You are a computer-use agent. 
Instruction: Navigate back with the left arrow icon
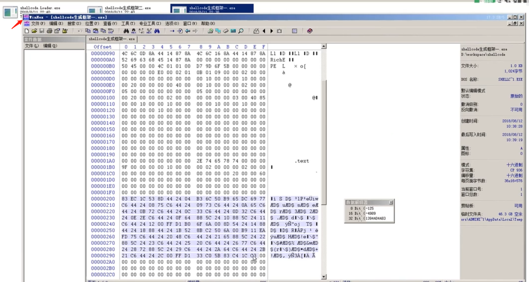[x=188, y=31]
